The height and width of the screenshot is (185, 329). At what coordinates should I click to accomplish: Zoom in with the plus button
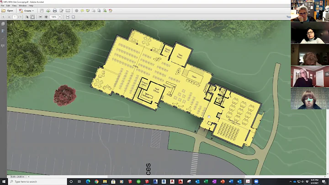(x=46, y=17)
